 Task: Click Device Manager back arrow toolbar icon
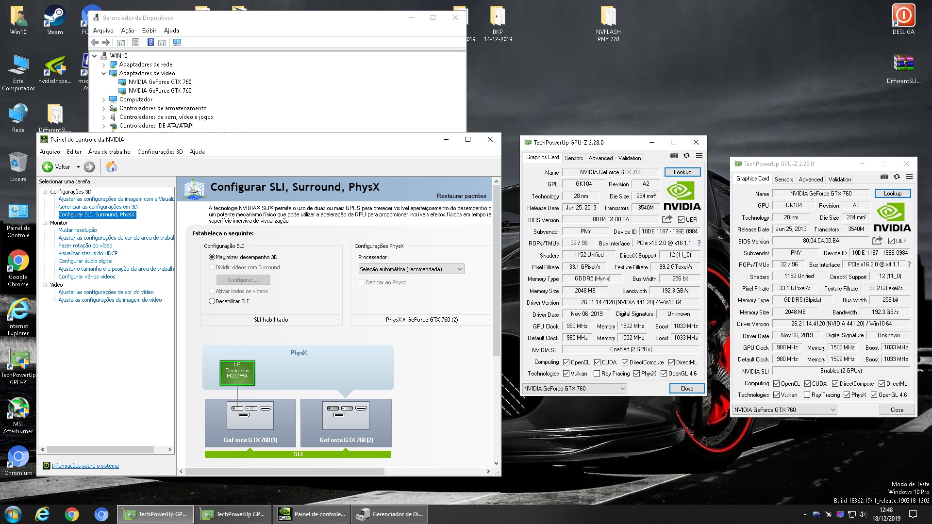tap(95, 43)
